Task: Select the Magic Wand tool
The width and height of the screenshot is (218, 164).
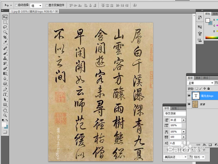Action: pos(5,32)
